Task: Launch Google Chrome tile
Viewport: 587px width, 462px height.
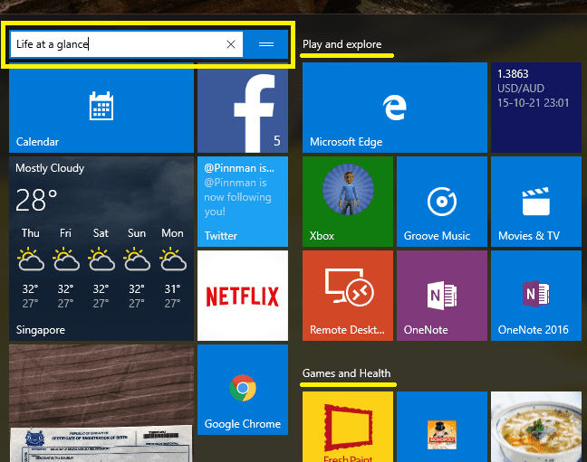Action: pyautogui.click(x=243, y=390)
